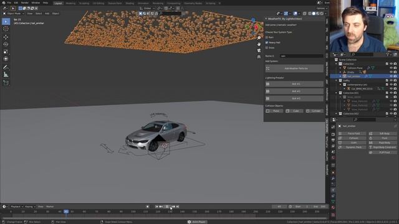Open the Playback dropdown in timeline
The image size is (399, 224).
pos(17,207)
